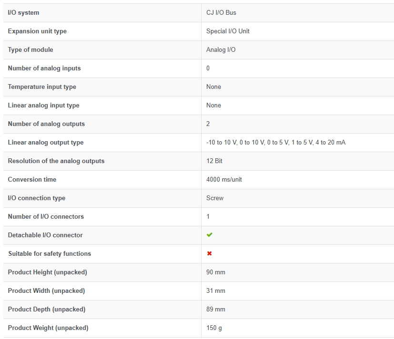Select the '4000 ms/unit' conversion time value
394x339 pixels.
(224, 180)
